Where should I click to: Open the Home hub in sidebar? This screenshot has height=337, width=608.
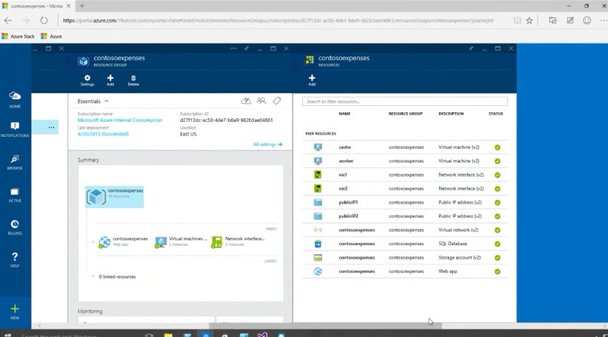(x=15, y=99)
